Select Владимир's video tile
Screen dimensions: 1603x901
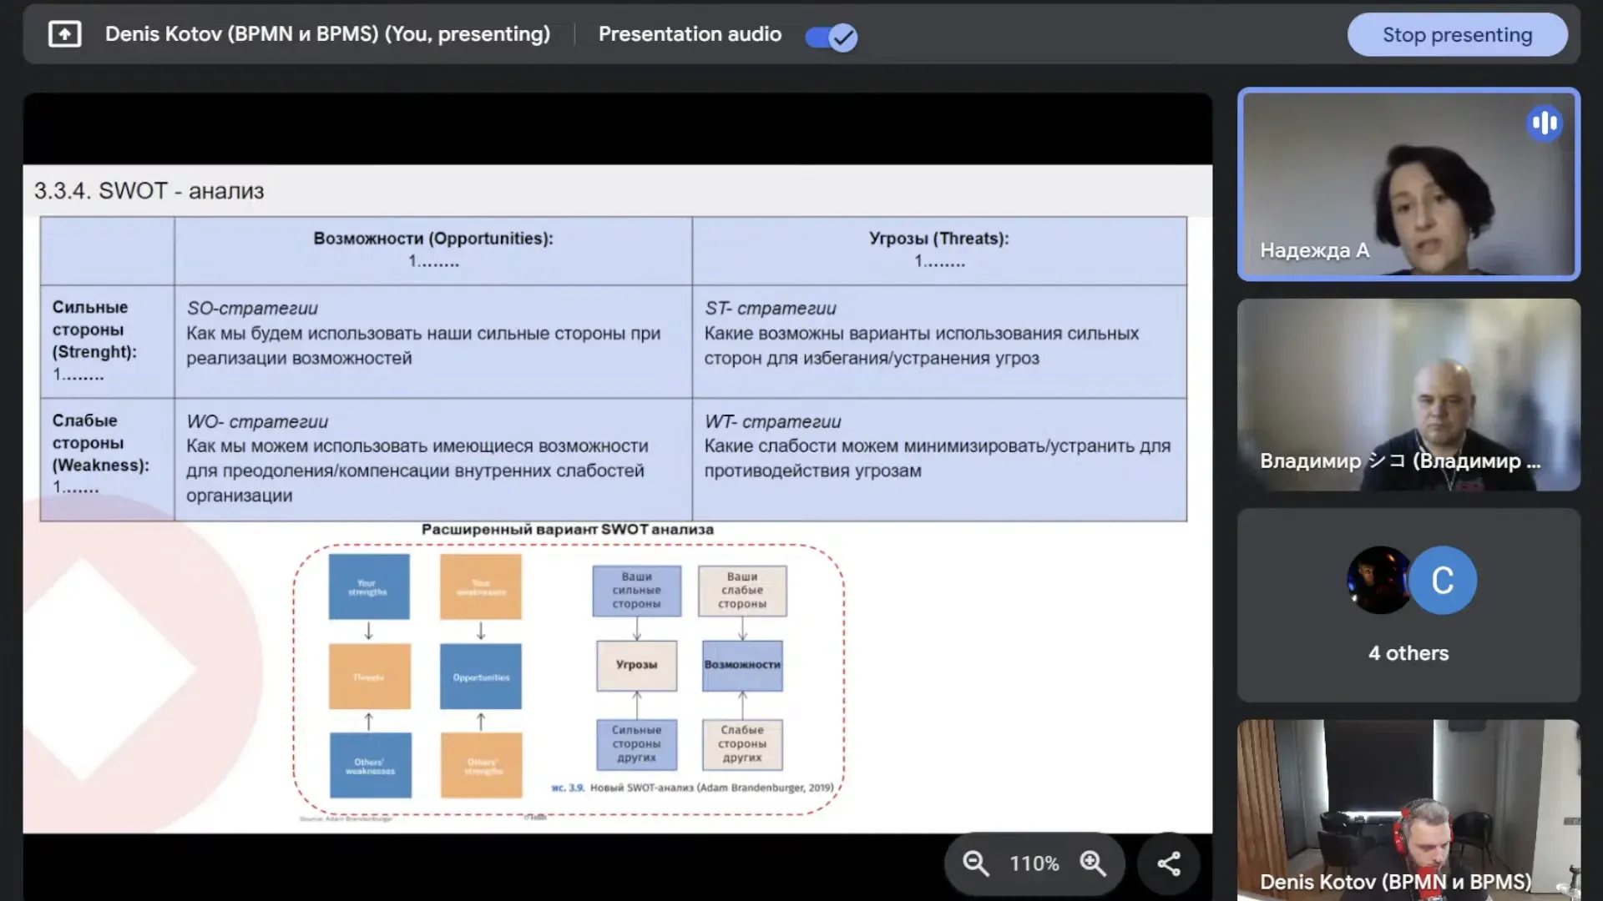1408,395
